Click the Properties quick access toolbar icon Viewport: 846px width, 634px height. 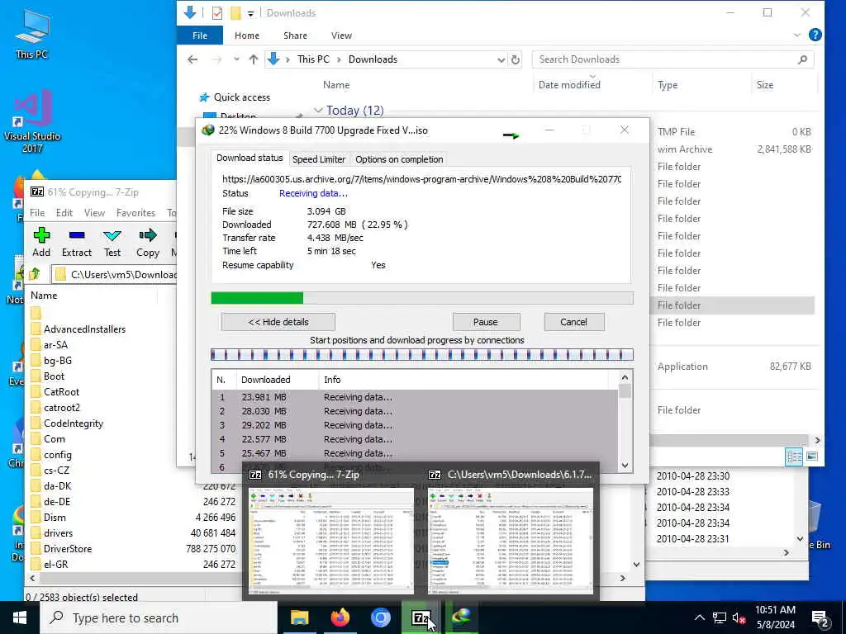217,13
